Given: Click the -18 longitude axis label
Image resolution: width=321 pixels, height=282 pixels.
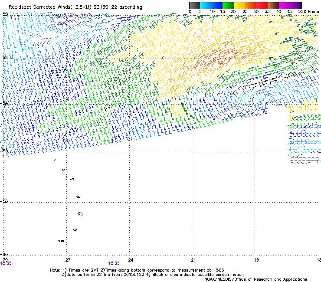Looking at the screenshot, I should click(255, 260).
